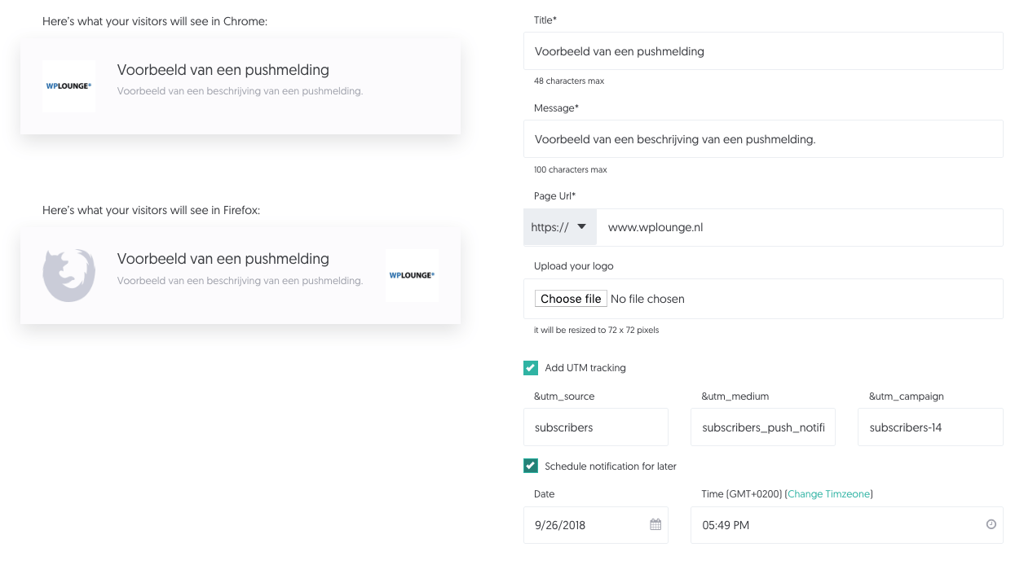Click WPLounge logo in Firefox preview
1024x565 pixels.
pos(412,275)
